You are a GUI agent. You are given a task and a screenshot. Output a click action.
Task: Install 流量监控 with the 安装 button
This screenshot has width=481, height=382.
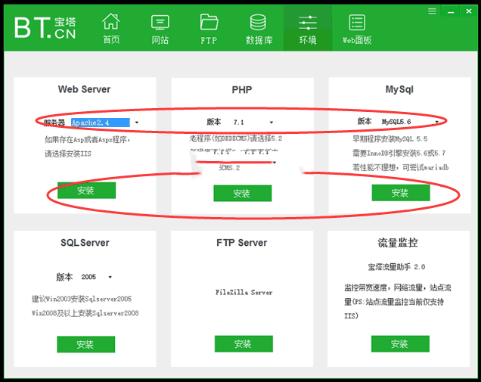pos(400,343)
